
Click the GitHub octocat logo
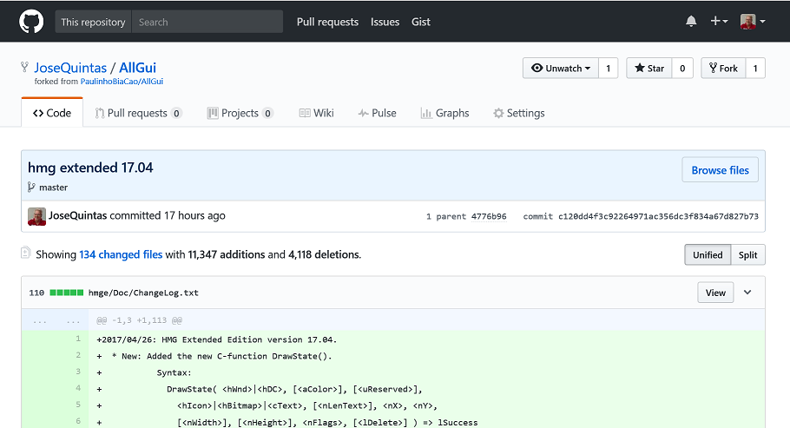31,22
